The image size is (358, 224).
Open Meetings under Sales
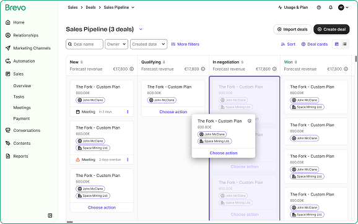[22, 108]
